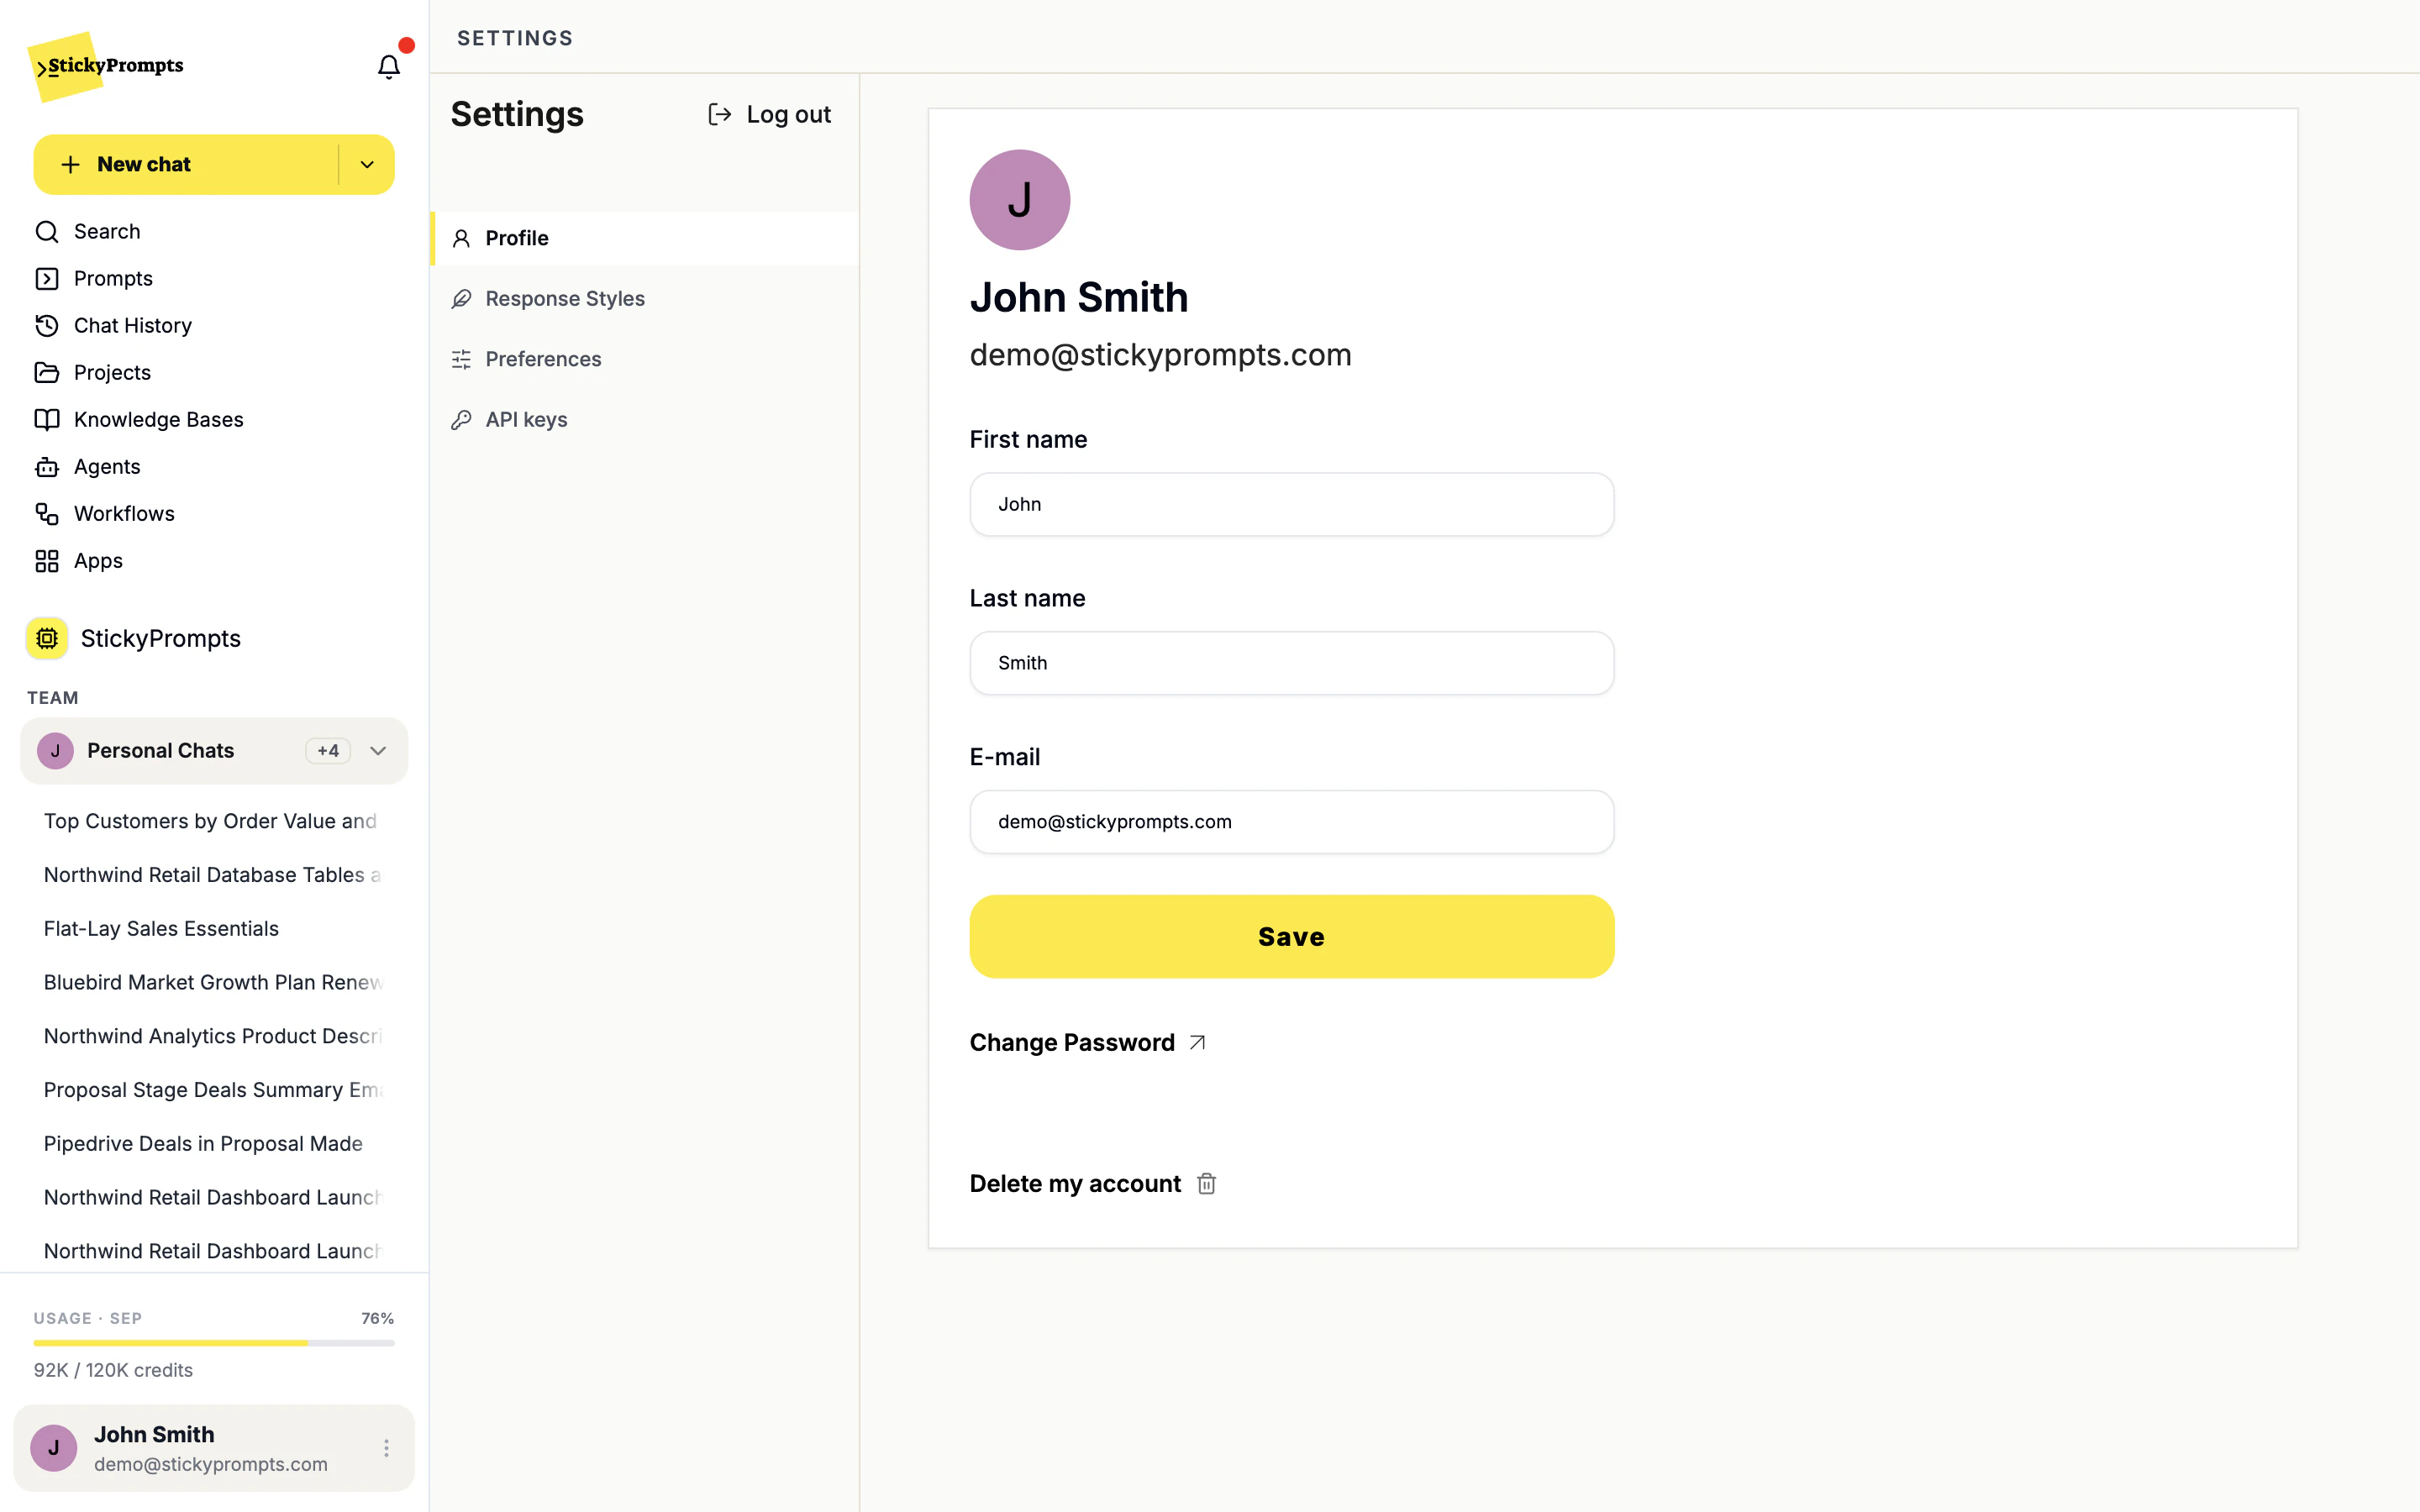Click the StickyPrompts workspace name
The width and height of the screenshot is (2420, 1512).
160,638
